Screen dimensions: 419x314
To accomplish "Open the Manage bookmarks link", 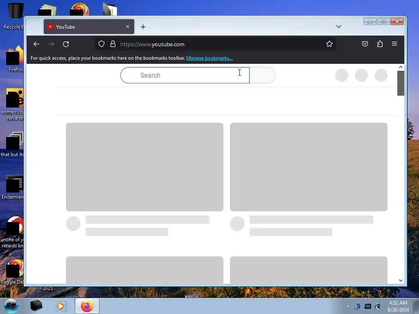I will 209,58.
